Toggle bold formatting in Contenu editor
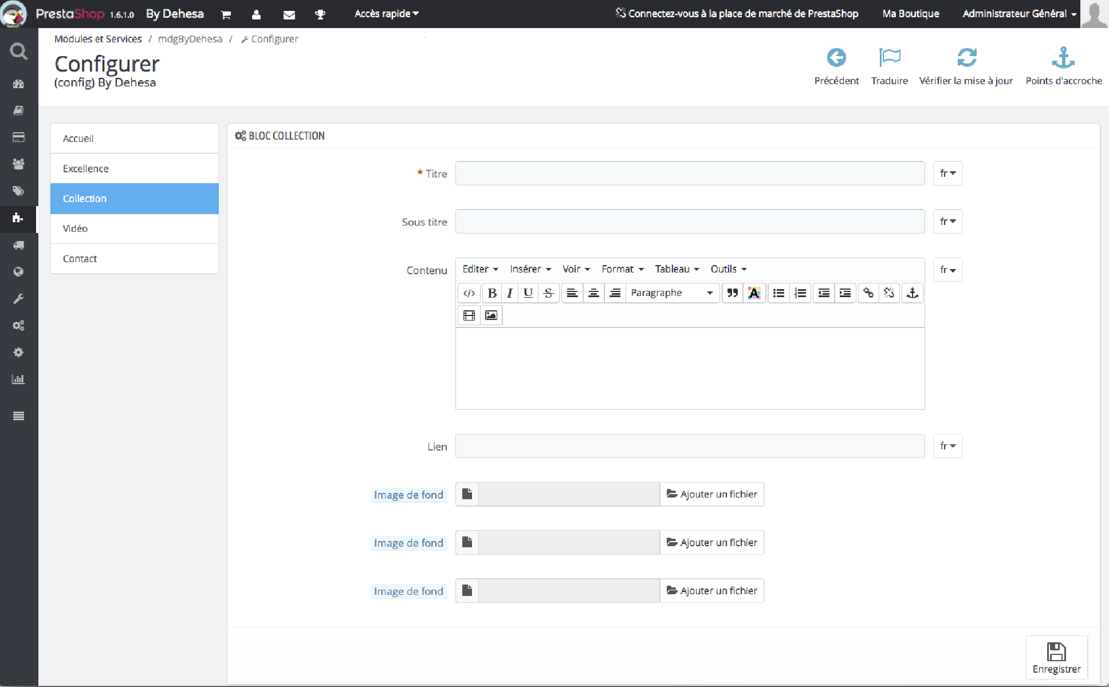The width and height of the screenshot is (1109, 687). (491, 293)
